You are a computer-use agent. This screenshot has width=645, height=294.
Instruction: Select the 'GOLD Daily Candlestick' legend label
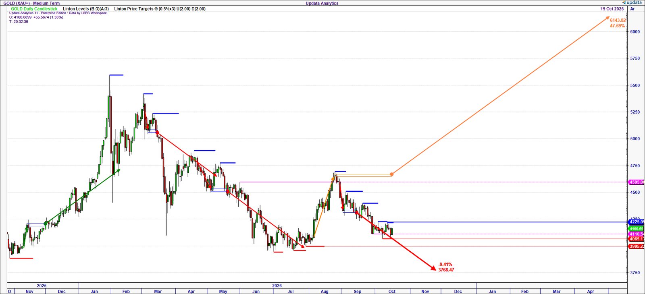(34, 9)
